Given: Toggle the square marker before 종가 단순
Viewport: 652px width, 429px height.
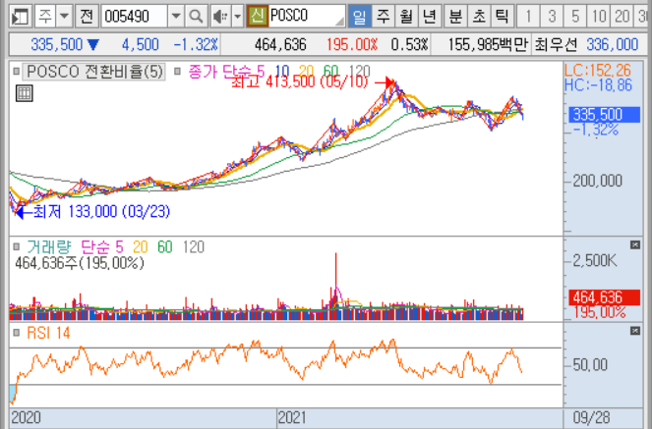Looking at the screenshot, I should [x=178, y=72].
